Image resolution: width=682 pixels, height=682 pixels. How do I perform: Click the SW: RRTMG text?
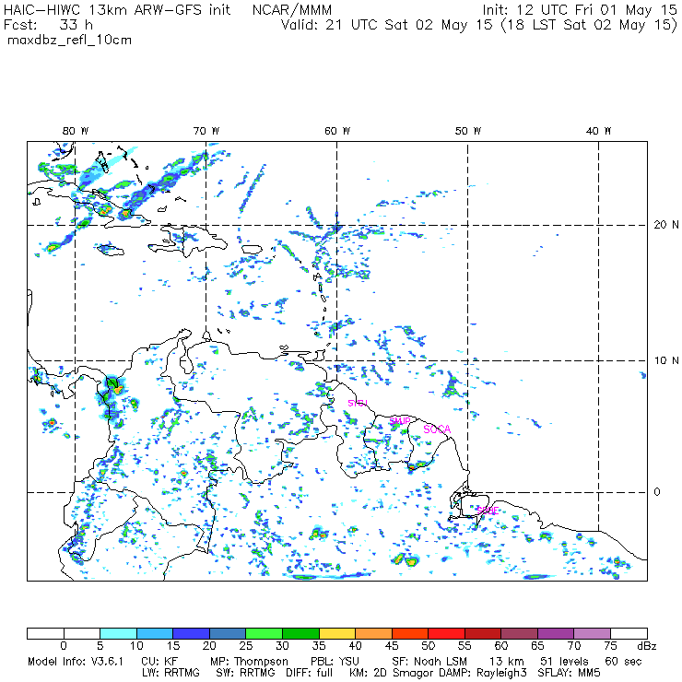[246, 673]
